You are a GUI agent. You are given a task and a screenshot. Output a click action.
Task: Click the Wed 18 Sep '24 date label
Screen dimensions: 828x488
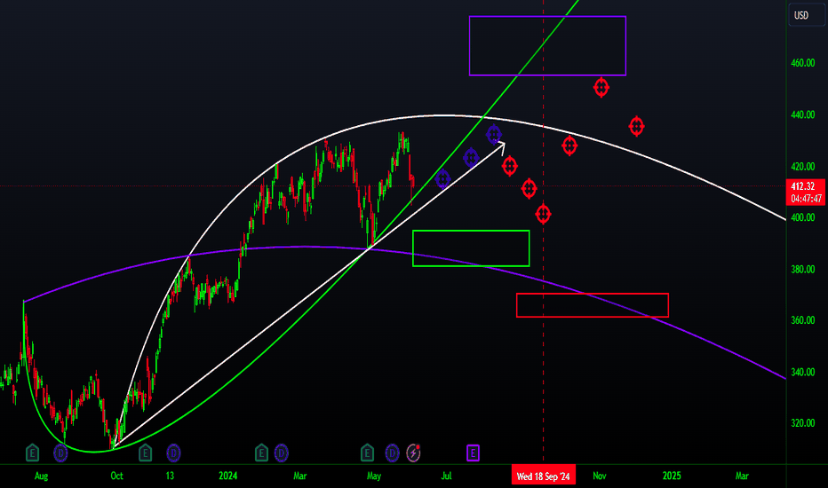pos(544,476)
